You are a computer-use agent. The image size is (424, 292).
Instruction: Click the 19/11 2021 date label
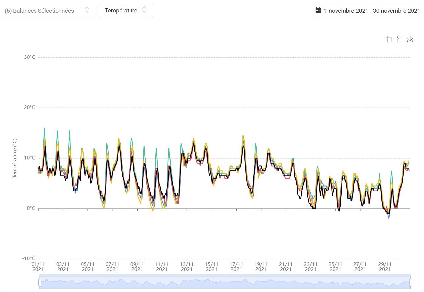pos(261,266)
